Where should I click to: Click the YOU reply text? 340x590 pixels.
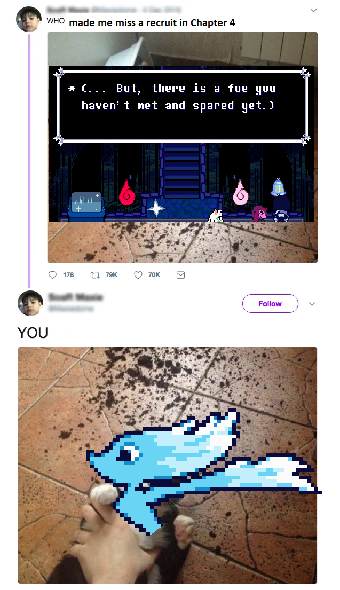point(33,333)
